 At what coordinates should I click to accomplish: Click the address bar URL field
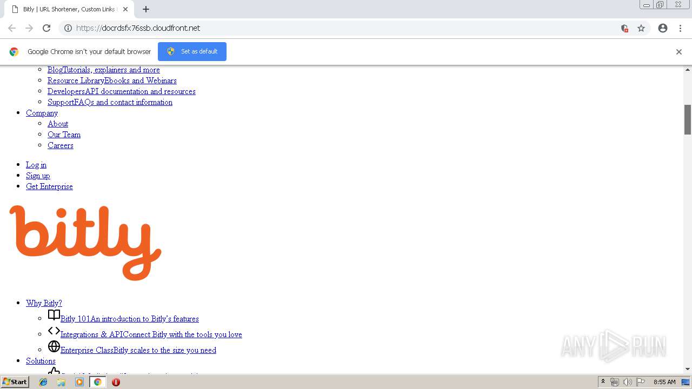346,28
